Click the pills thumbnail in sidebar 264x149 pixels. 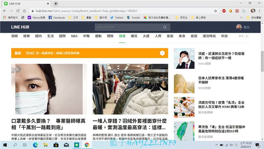coord(184,107)
